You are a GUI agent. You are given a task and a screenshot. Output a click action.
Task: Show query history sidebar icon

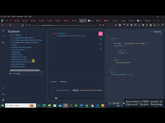[3, 36]
